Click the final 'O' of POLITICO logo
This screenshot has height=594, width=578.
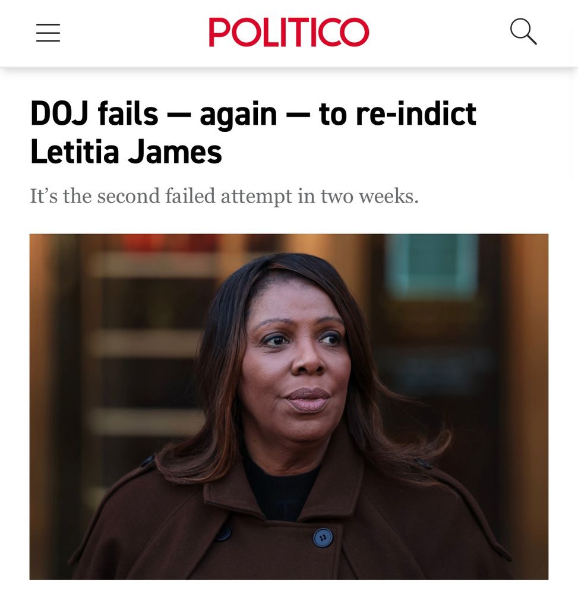[355, 32]
